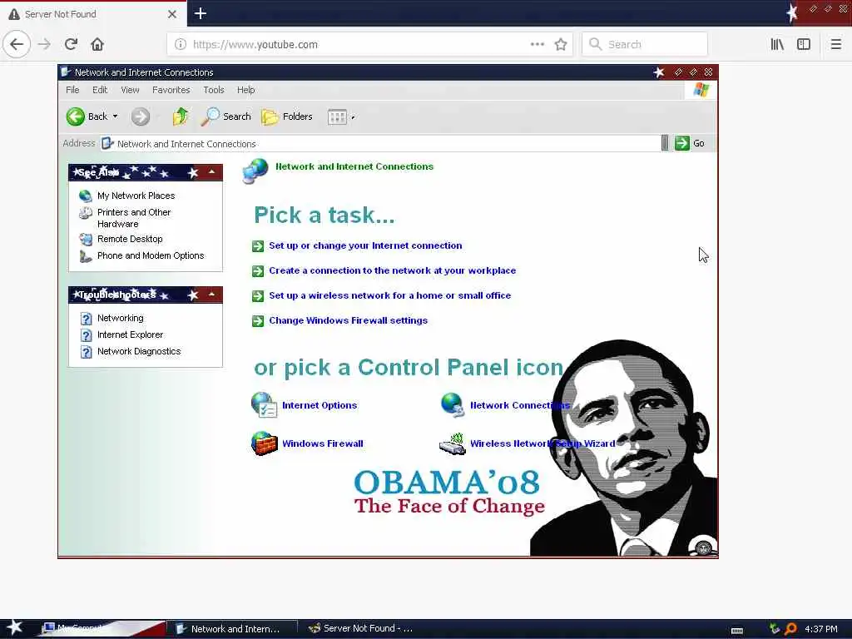
Task: Open the Tools menu
Action: coord(214,90)
